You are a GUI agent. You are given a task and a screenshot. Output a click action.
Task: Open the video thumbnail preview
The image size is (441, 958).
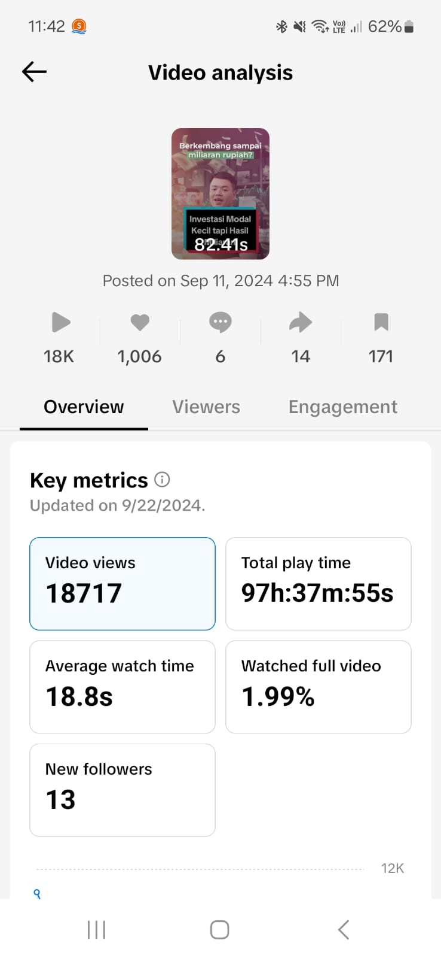click(220, 193)
